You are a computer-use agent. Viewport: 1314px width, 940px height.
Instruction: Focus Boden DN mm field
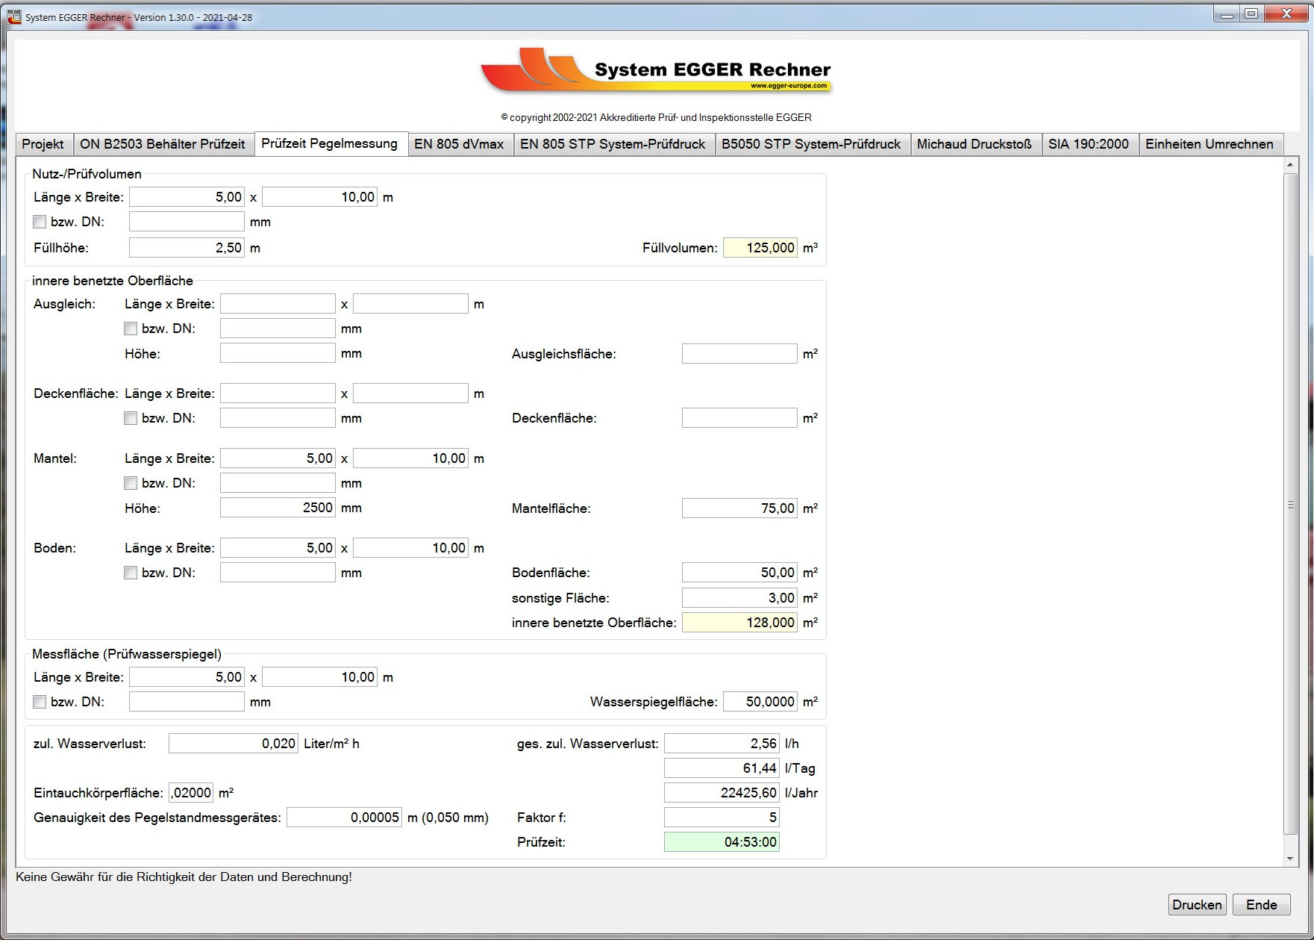tap(278, 573)
